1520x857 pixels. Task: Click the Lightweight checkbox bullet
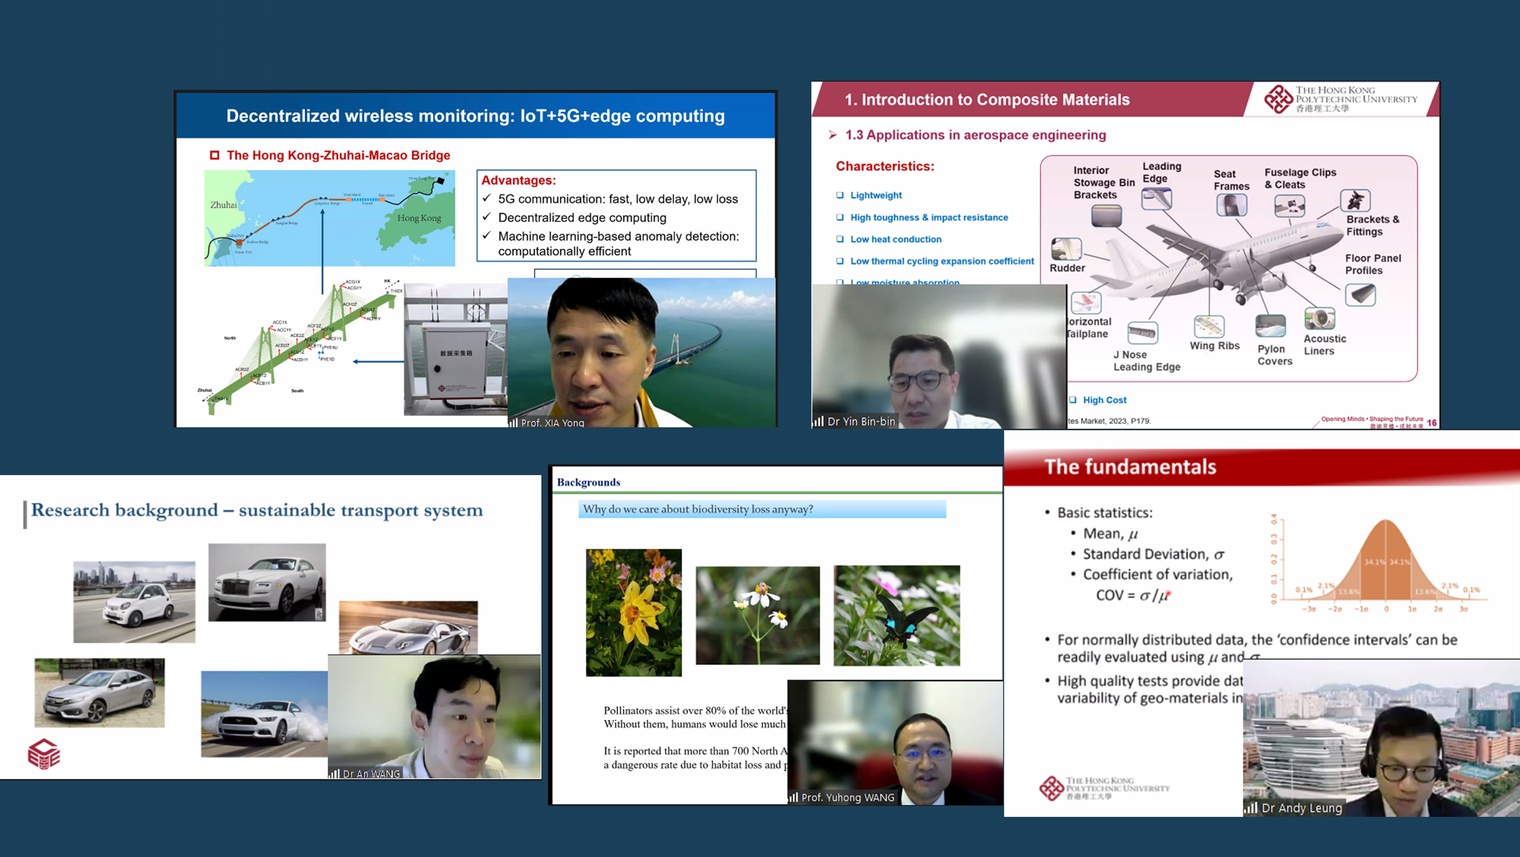840,195
